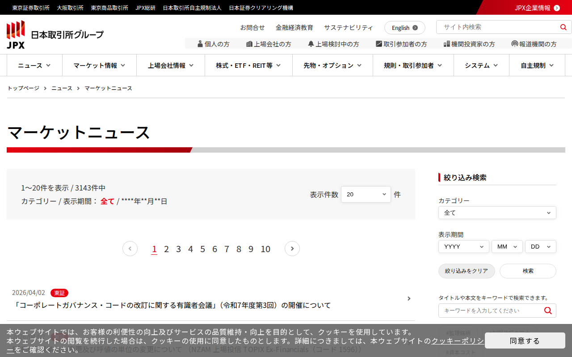
Task: Click the site search magnifier icon
Action: click(x=563, y=27)
